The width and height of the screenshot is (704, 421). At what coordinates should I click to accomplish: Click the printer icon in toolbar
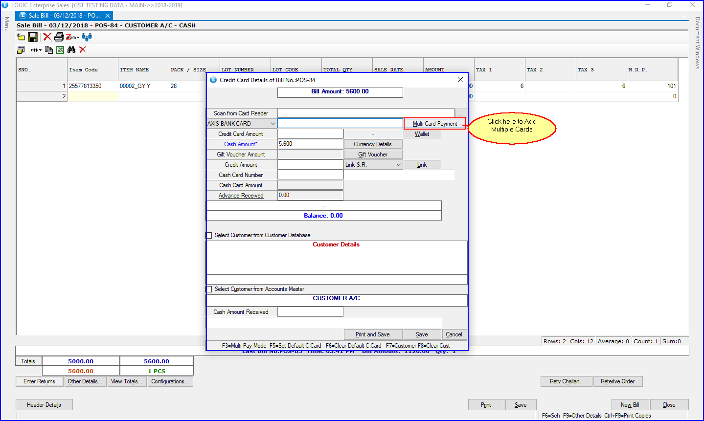pos(59,37)
